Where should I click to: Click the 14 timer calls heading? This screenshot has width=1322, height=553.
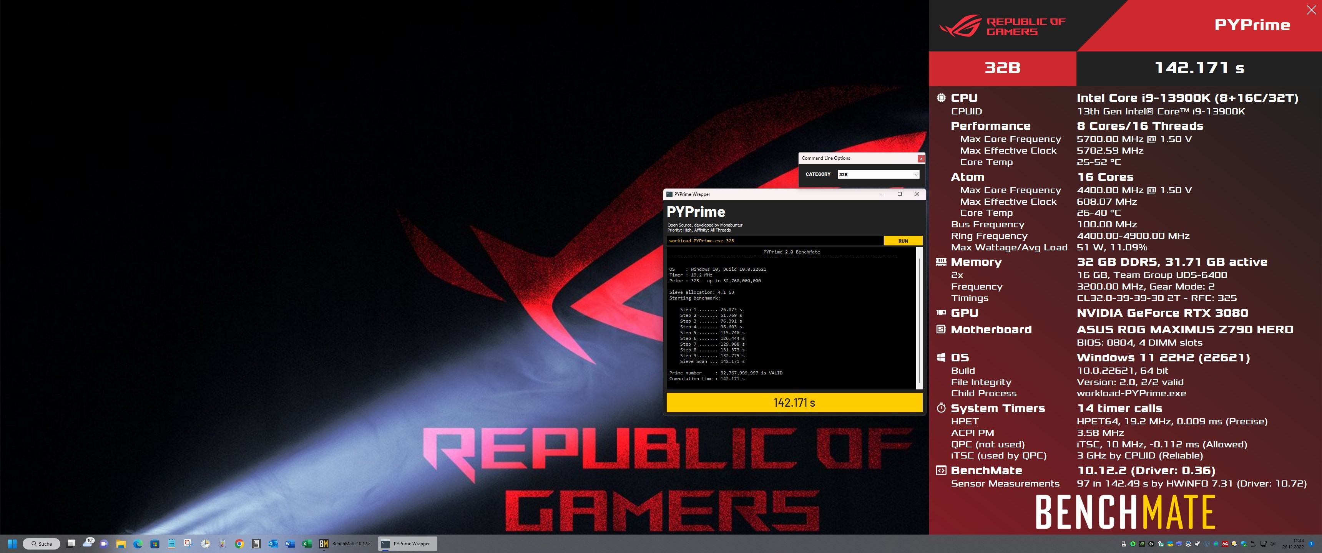pyautogui.click(x=1119, y=408)
